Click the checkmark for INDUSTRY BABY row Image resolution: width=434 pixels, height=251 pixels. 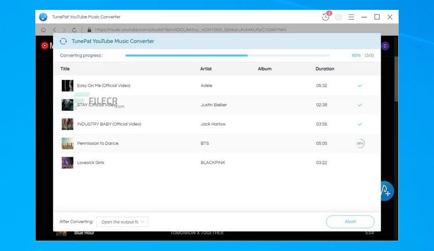pos(360,124)
